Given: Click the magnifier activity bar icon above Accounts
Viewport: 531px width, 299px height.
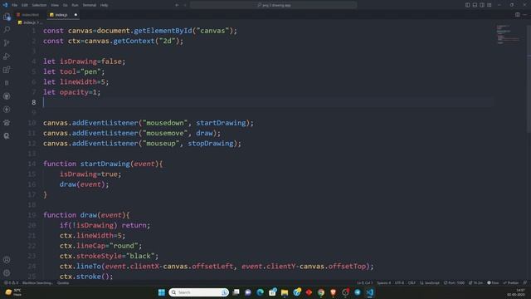Looking at the screenshot, I should click(x=7, y=136).
